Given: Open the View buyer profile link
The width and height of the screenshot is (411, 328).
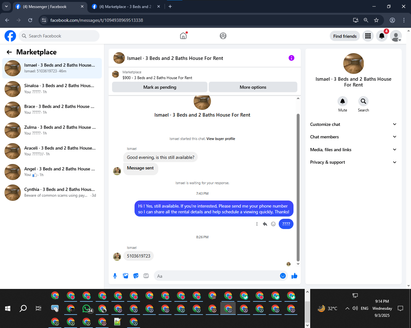Looking at the screenshot, I should 221,139.
